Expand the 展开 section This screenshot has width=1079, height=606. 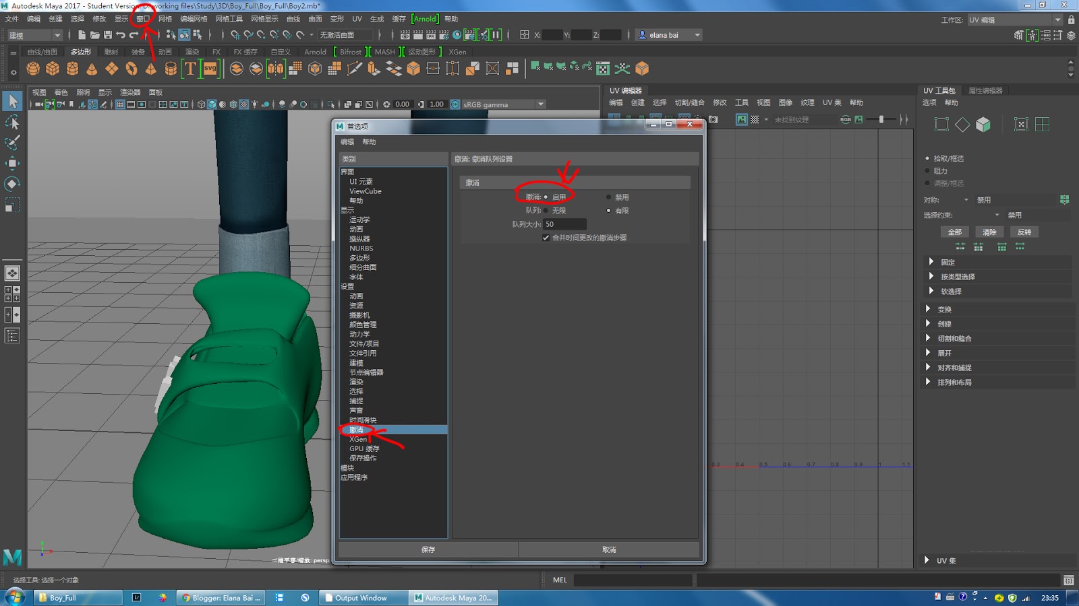point(928,353)
